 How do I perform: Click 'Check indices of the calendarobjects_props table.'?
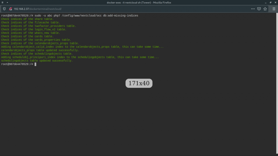(40, 43)
